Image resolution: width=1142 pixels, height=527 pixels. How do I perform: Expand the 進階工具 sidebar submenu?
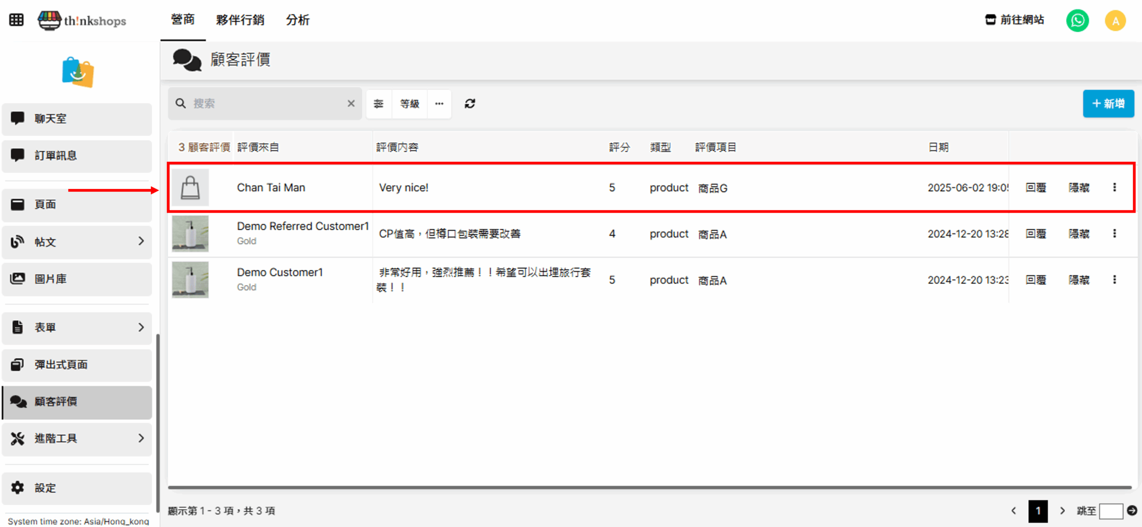(141, 438)
